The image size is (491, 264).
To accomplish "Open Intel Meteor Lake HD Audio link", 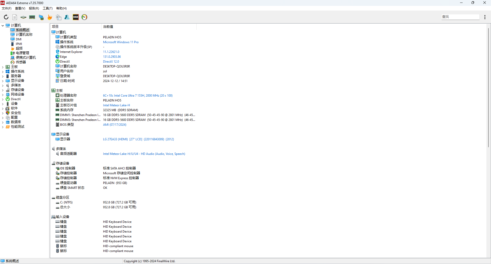I will click(144, 154).
